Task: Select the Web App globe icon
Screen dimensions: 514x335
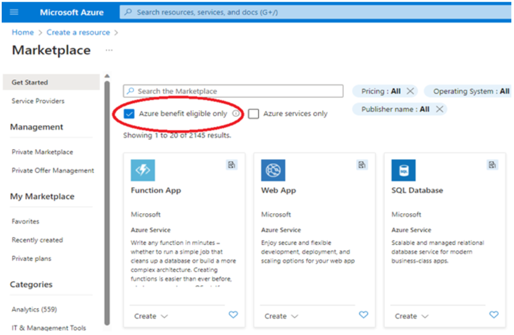Action: coord(273,169)
